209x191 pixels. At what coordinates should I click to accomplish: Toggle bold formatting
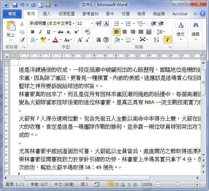[33, 32]
